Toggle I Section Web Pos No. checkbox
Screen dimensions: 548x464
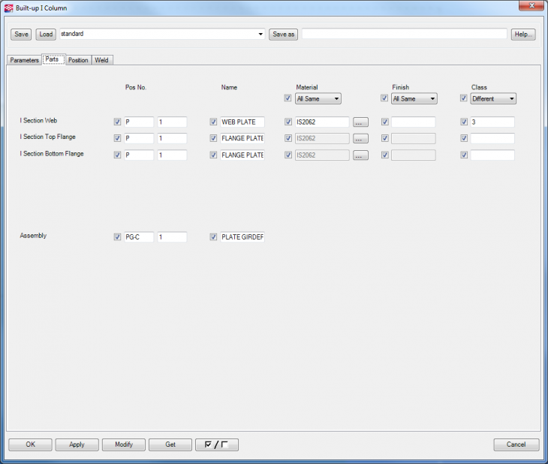(x=117, y=122)
